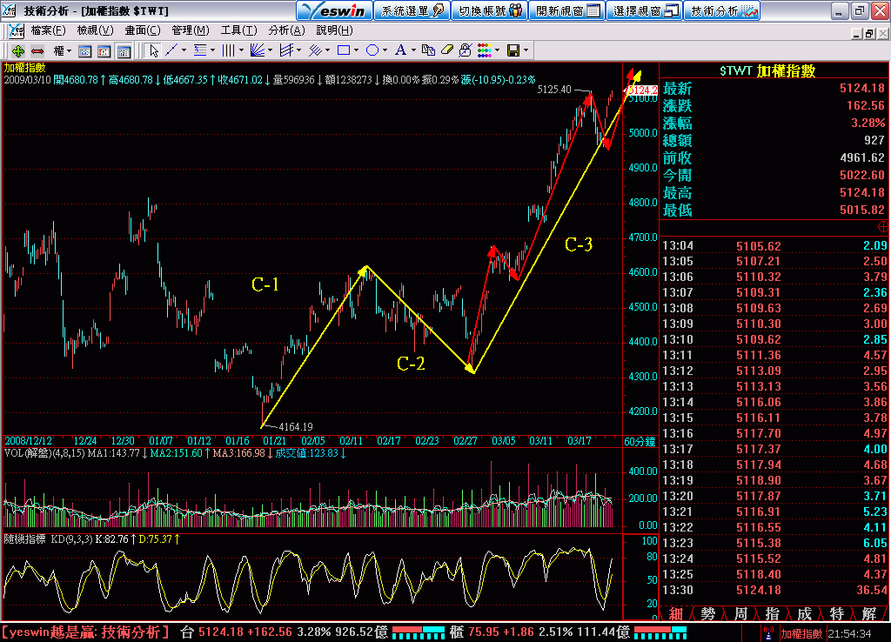This screenshot has width=891, height=642.
Task: Select the arrow pointer tool
Action: coord(153,51)
